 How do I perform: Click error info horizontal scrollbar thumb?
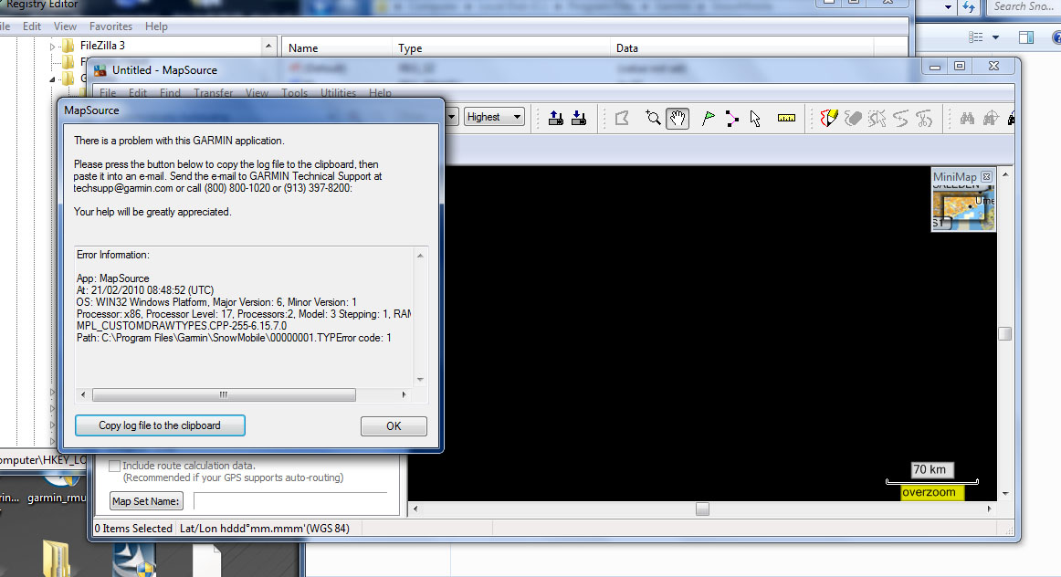point(224,394)
